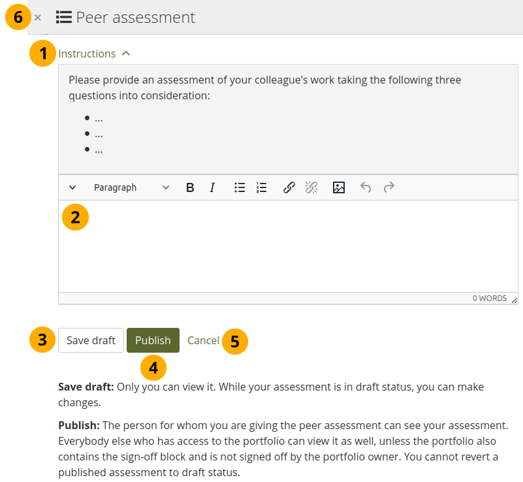Open the insert link dialog
This screenshot has height=482, width=523.
pyautogui.click(x=289, y=187)
